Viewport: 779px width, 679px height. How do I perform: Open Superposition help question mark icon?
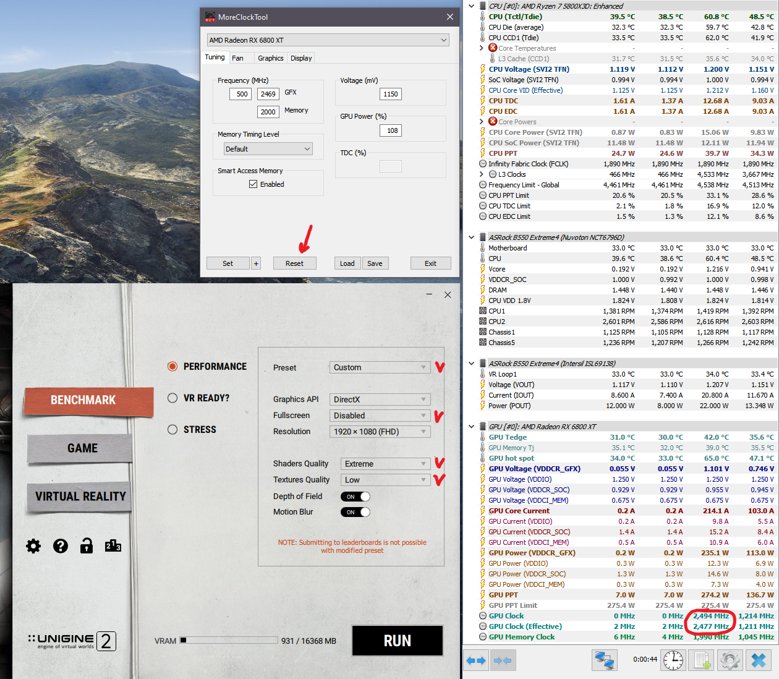61,545
